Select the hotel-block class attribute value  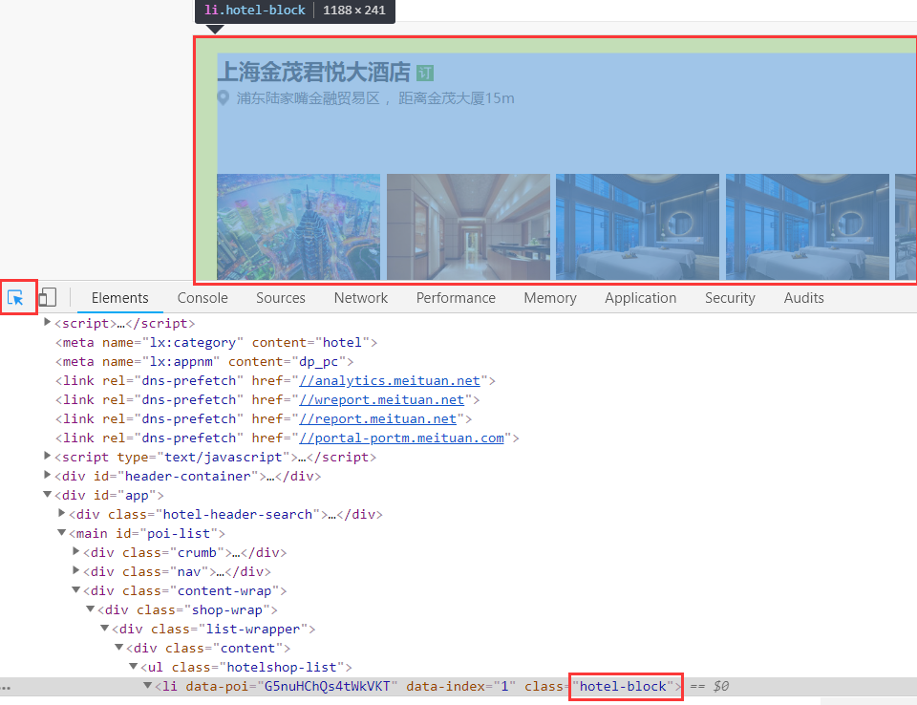tap(623, 686)
